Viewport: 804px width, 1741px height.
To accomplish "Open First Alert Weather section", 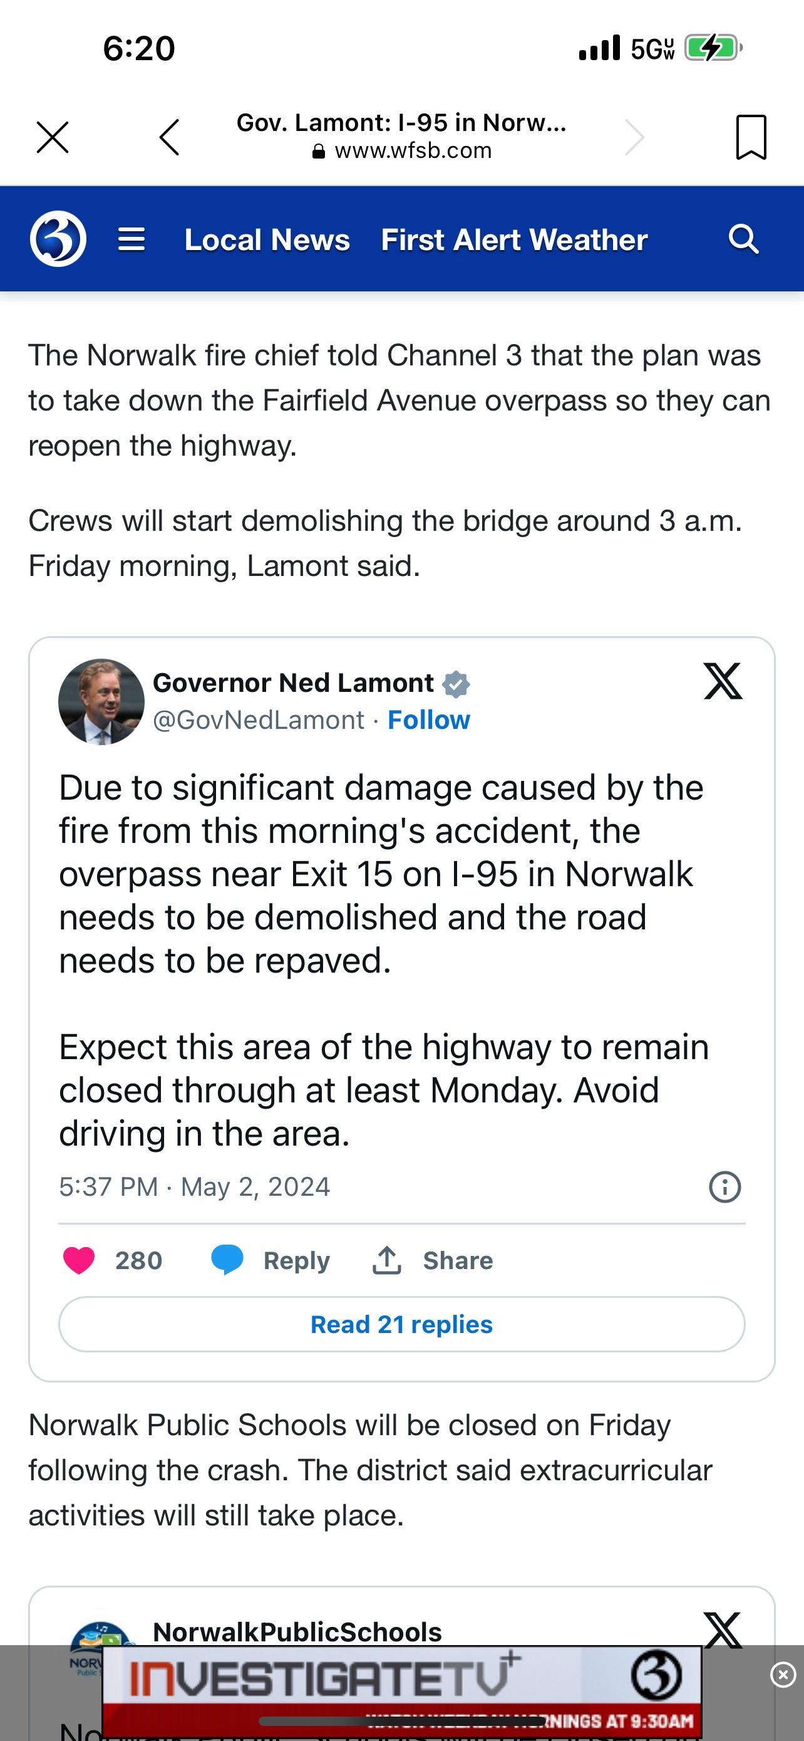I will (513, 239).
